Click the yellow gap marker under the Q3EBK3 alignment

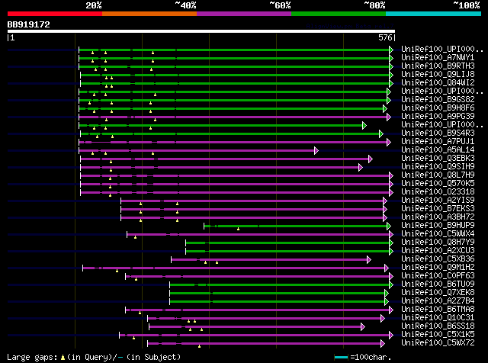[111, 162]
